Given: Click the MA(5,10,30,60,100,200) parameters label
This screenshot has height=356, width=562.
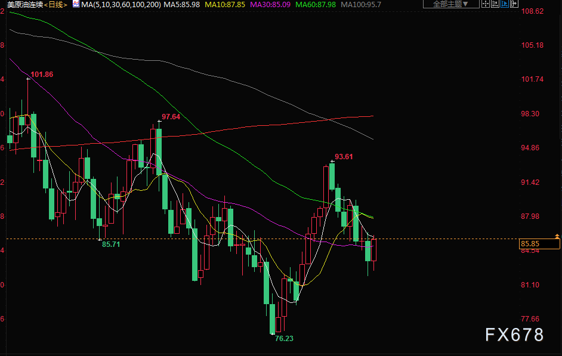Looking at the screenshot, I should coord(121,4).
